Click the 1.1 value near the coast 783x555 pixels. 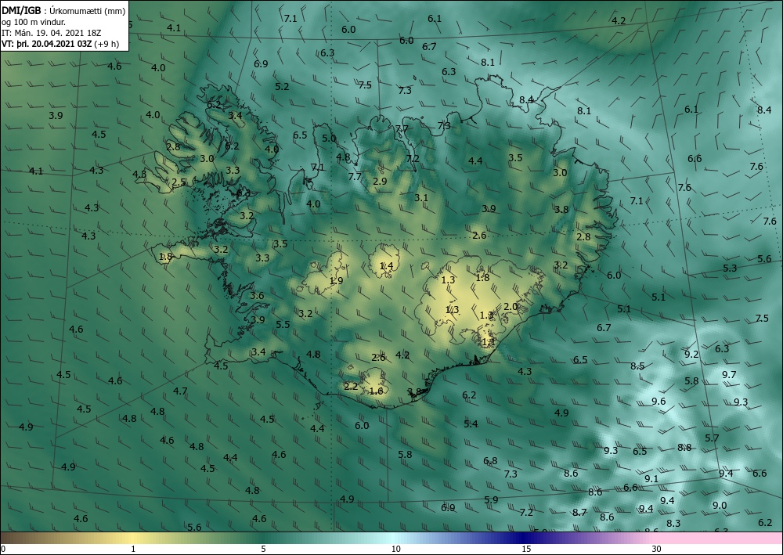[x=488, y=342]
